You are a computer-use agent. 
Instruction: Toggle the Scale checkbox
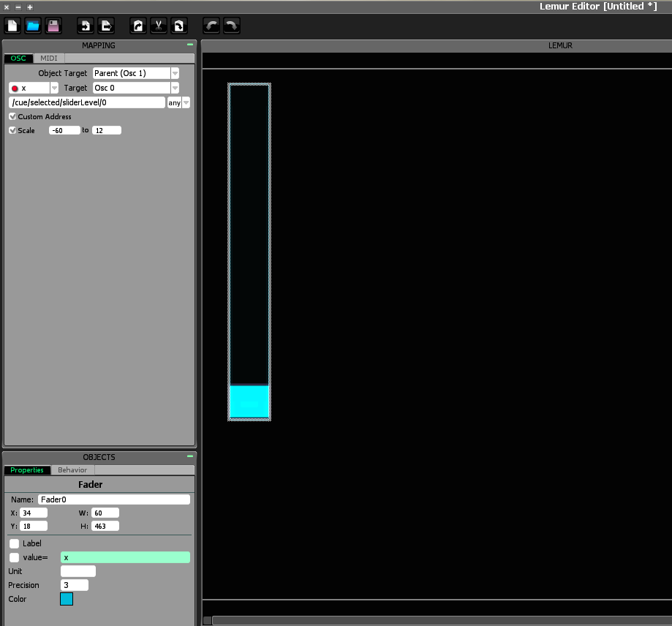[x=12, y=130]
